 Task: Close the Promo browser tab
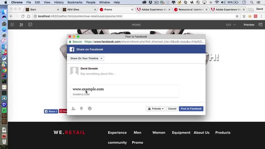(132, 10)
